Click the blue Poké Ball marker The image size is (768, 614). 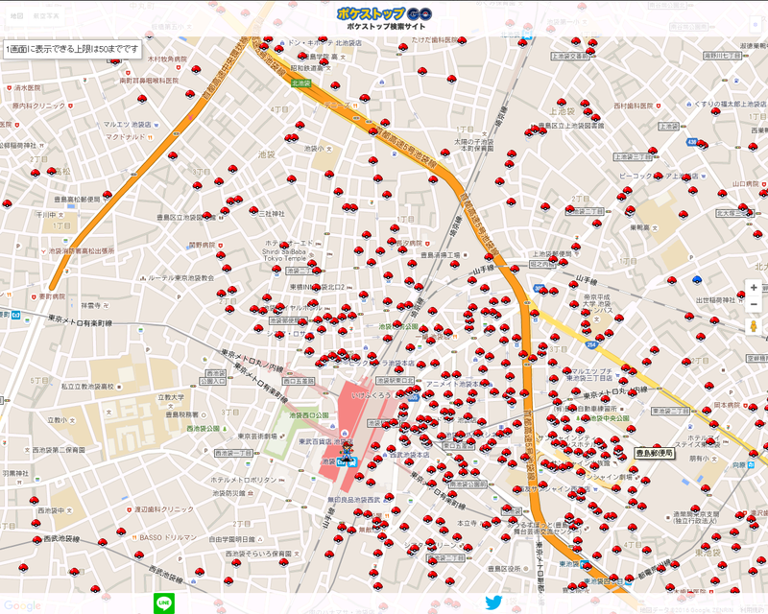click(x=698, y=279)
